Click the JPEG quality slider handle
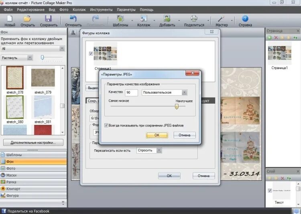301x214 pixels. 177,107
